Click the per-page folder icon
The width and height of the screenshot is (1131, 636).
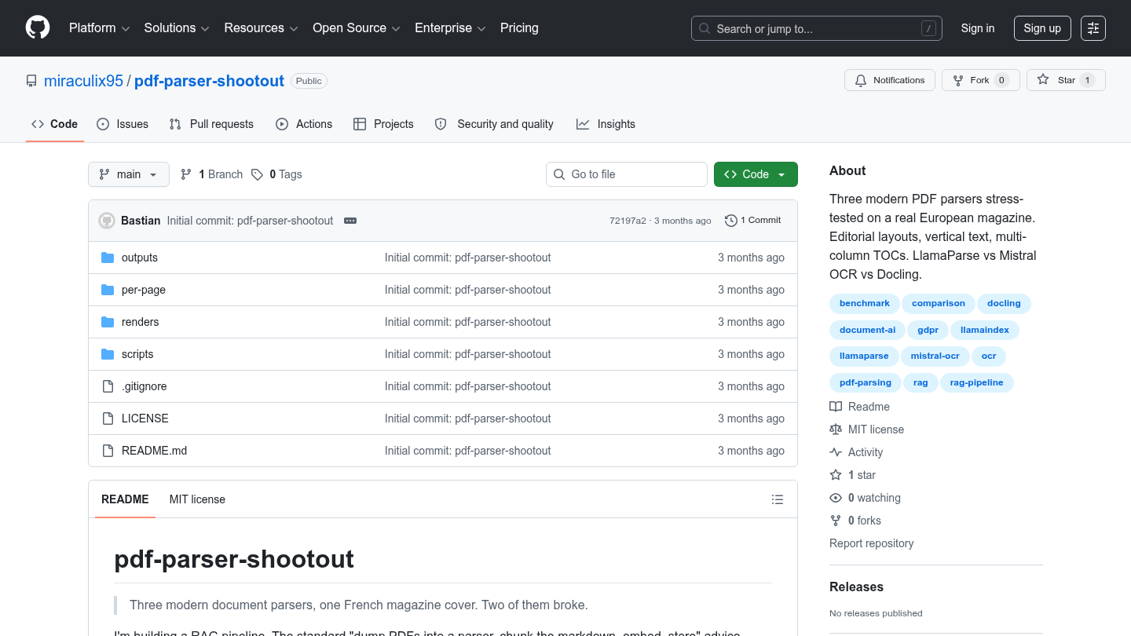[108, 290]
